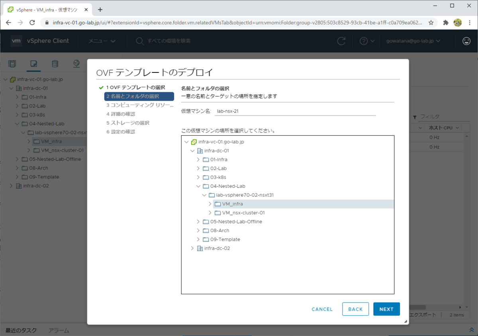This screenshot has width=478, height=336.
Task: Open the browser extensions puzzle icon
Action: tap(446, 23)
